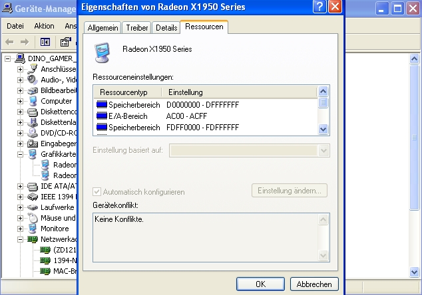The width and height of the screenshot is (422, 295).
Task: Click the Grafikkarte display icon
Action: [x=33, y=154]
